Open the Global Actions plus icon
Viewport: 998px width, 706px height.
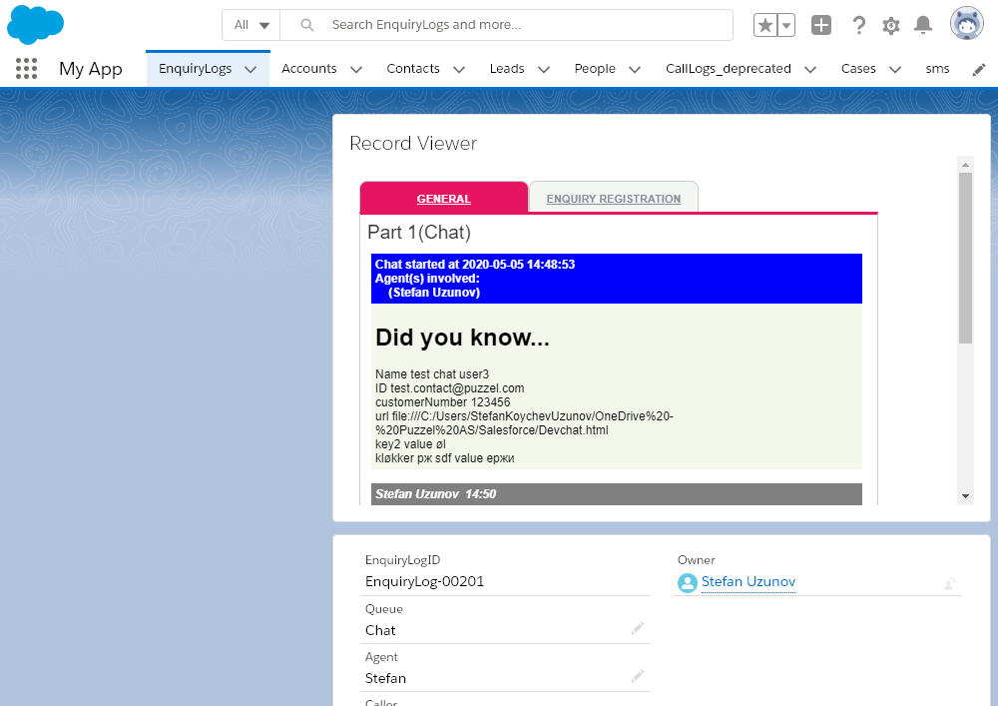pyautogui.click(x=820, y=26)
